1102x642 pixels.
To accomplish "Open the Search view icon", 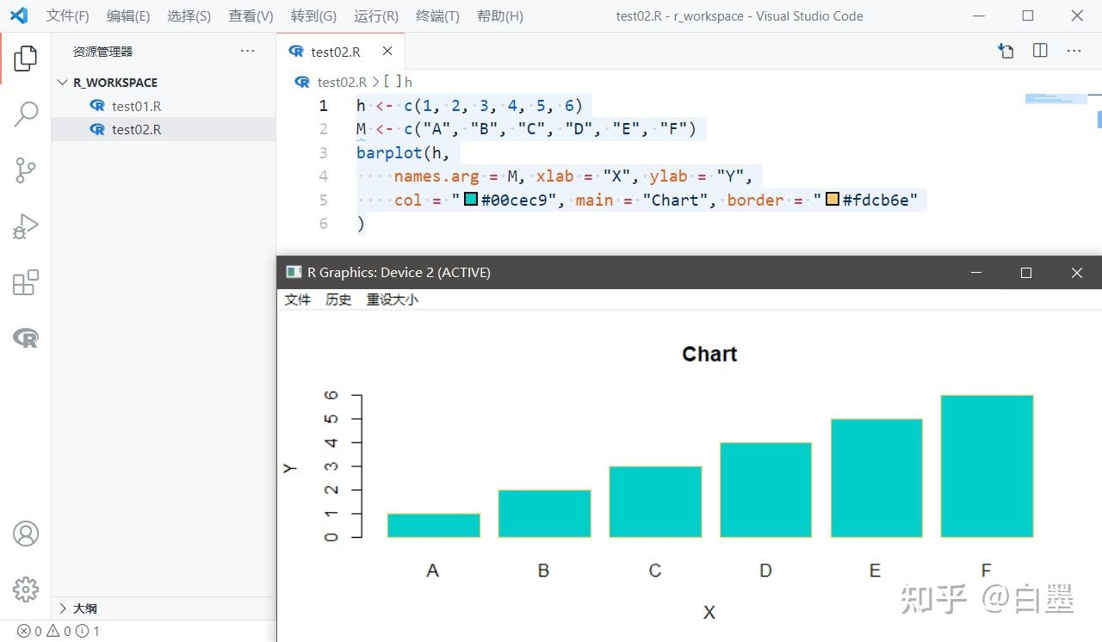I will 26,114.
